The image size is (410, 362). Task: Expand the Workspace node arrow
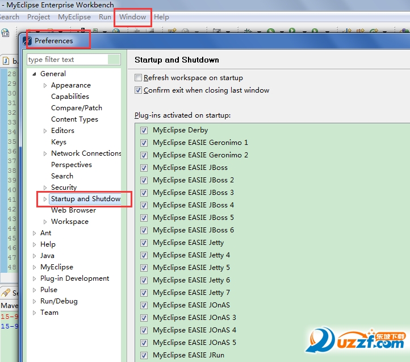point(45,222)
